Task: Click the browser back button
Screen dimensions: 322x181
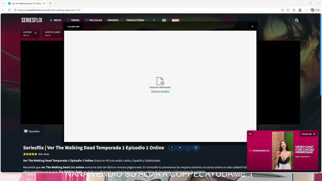Action: pos(3,10)
